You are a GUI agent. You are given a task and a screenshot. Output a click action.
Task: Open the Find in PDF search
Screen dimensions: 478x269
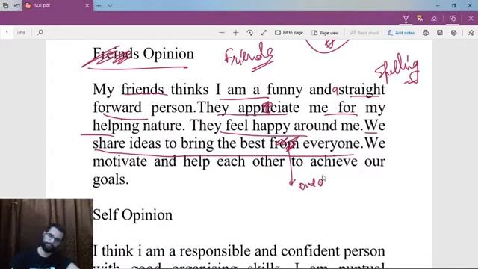(x=40, y=32)
